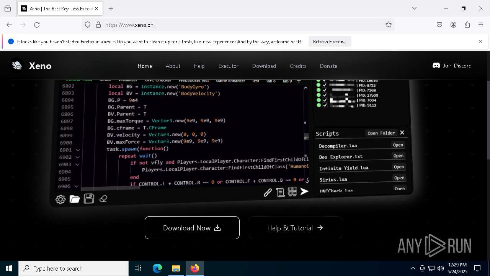Collapse code fold at line 6902
Image resolution: width=490 pixels, height=276 pixels.
point(77,157)
